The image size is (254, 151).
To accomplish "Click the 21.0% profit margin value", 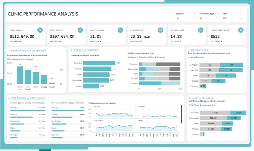I will pos(96,37).
